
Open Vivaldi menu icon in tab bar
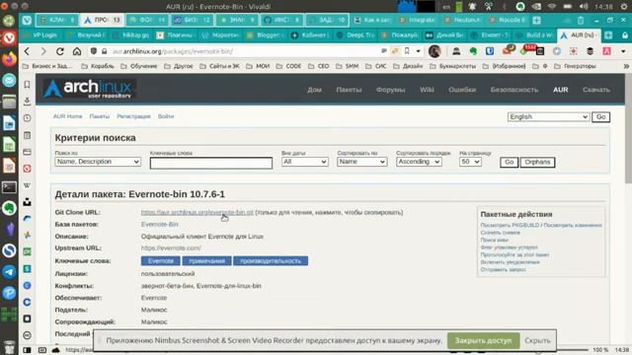(27, 20)
